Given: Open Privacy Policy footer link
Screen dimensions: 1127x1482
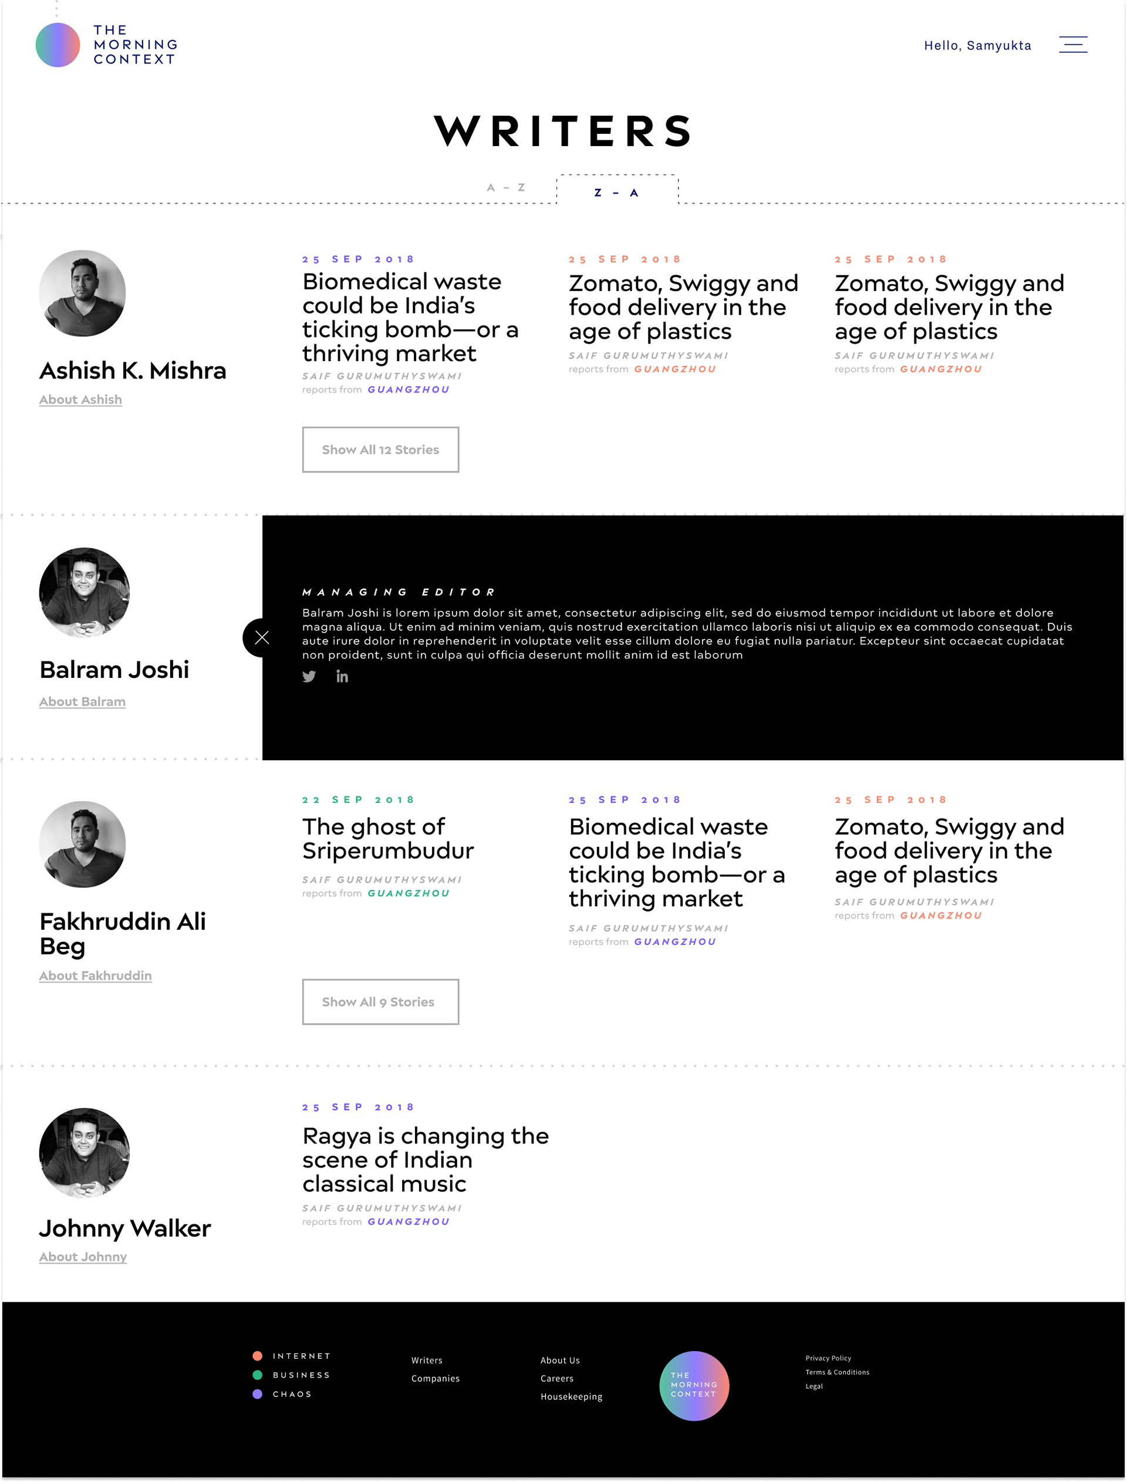Looking at the screenshot, I should (828, 1358).
